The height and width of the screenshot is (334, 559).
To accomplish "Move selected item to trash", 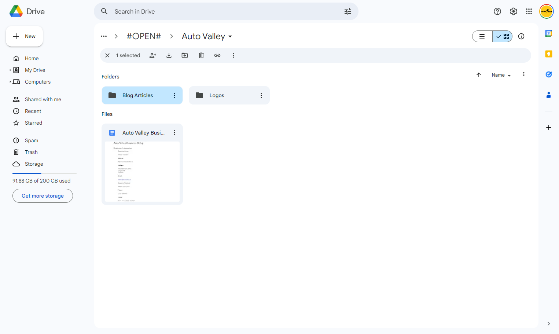I will pyautogui.click(x=201, y=55).
